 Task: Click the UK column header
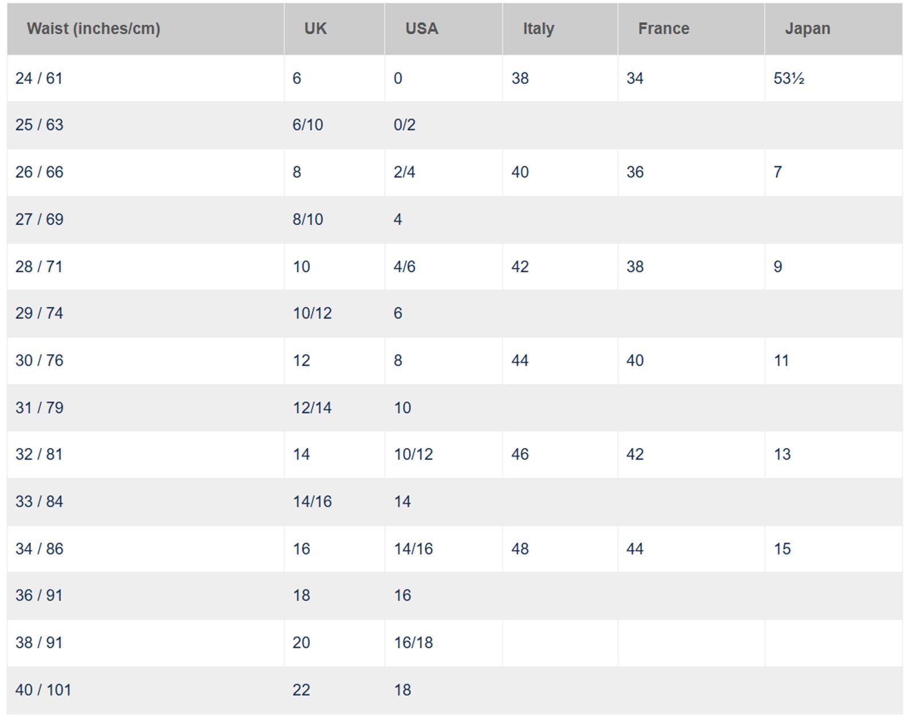316,29
